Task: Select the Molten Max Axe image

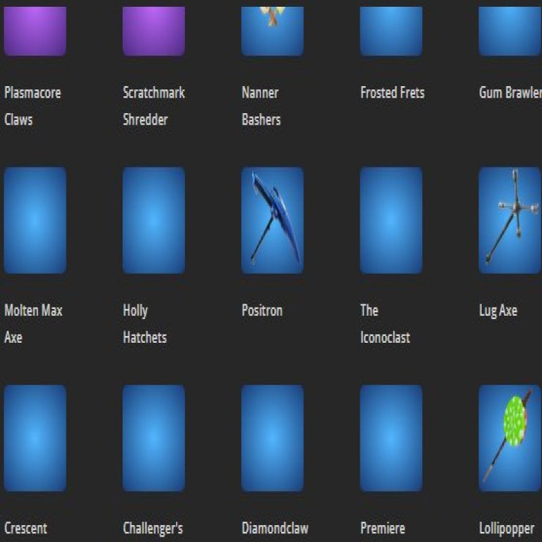Action: pyautogui.click(x=34, y=219)
